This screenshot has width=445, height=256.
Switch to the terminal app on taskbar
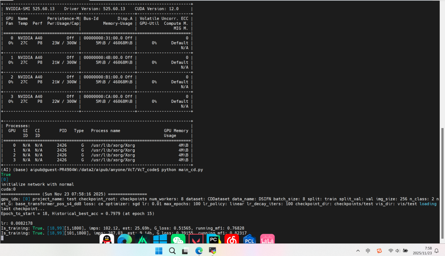(212, 251)
